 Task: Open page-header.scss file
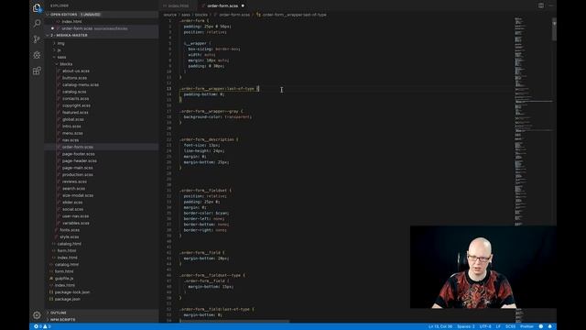(80, 161)
